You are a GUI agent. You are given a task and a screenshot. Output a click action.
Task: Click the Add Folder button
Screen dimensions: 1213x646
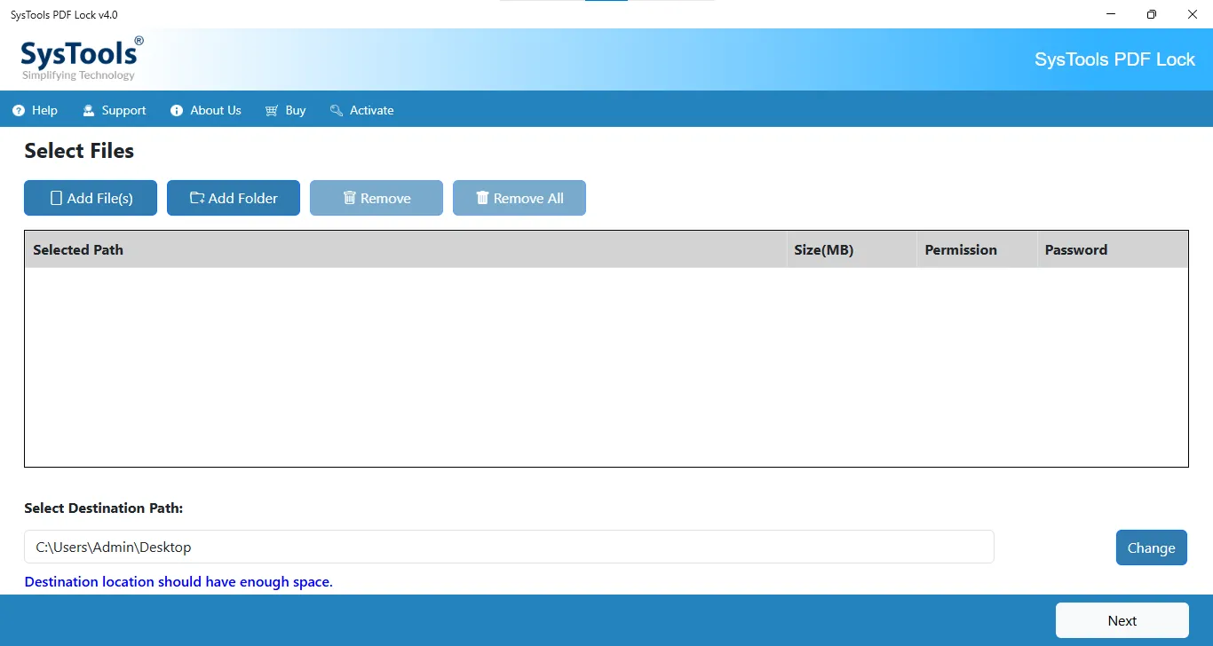coord(234,198)
